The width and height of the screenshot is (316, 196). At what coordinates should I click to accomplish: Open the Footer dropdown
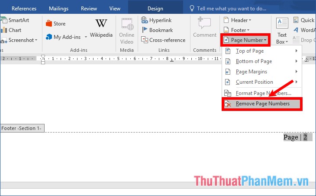tap(237, 30)
